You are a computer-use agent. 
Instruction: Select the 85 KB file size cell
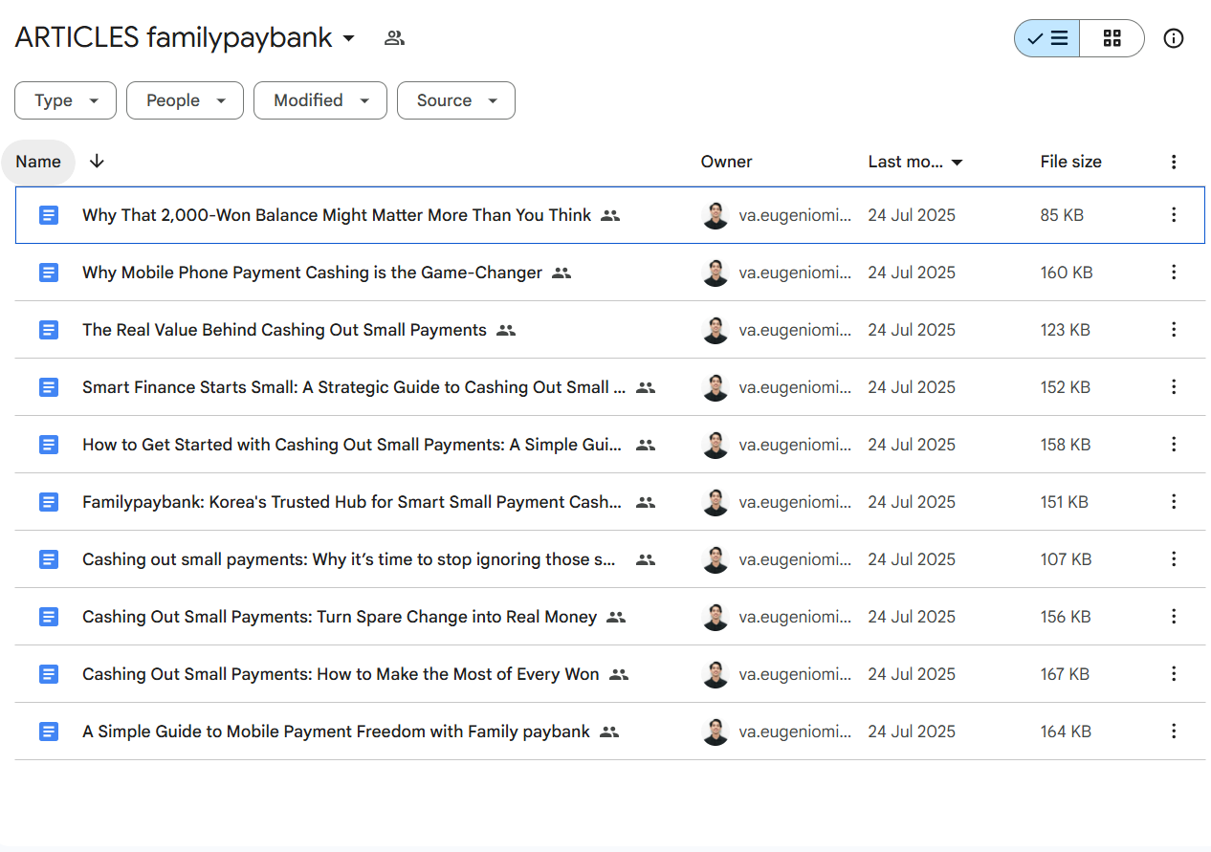click(x=1062, y=215)
